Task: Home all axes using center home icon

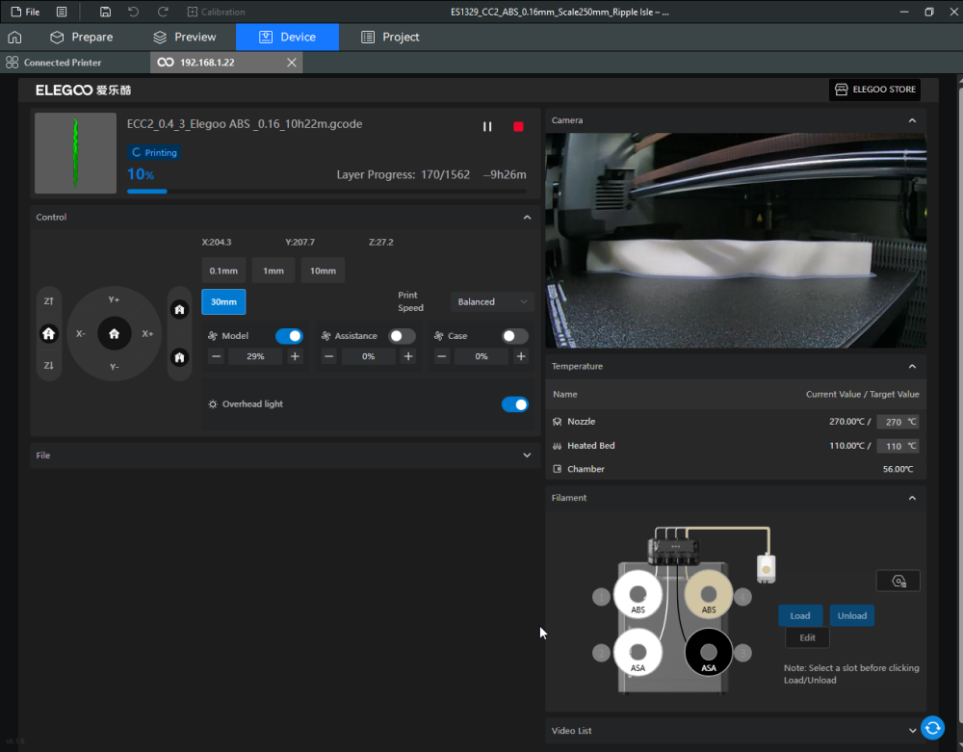Action: [x=114, y=333]
